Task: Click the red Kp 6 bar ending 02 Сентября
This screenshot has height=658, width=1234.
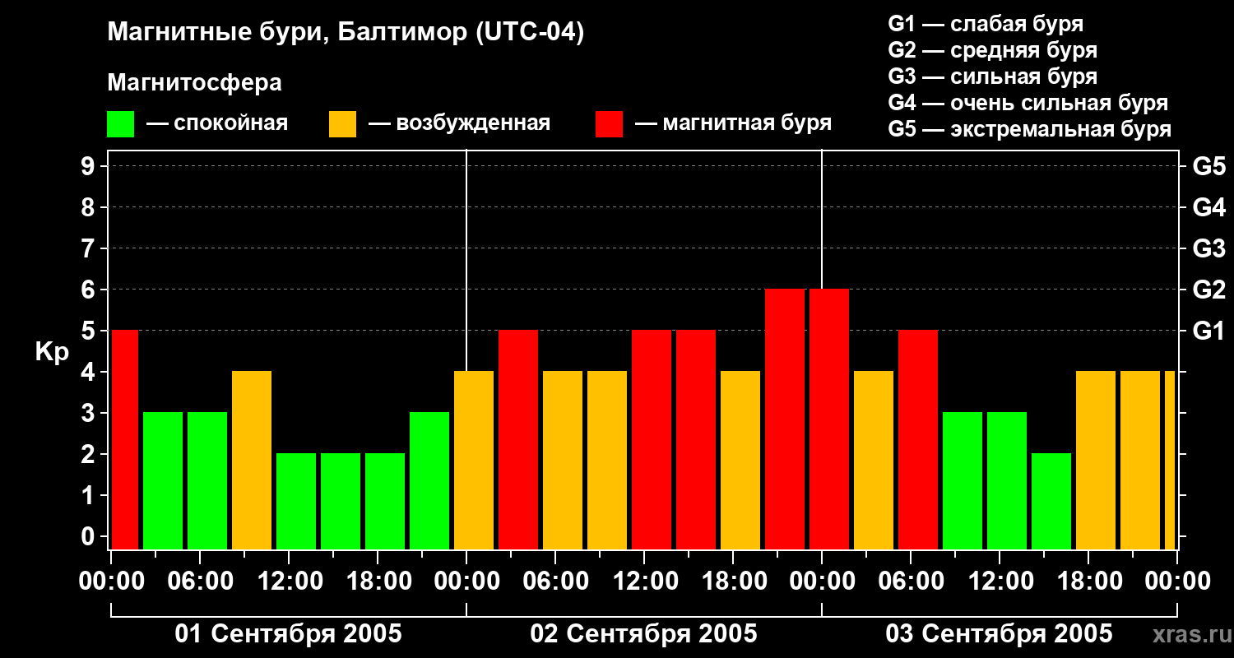Action: 785,419
